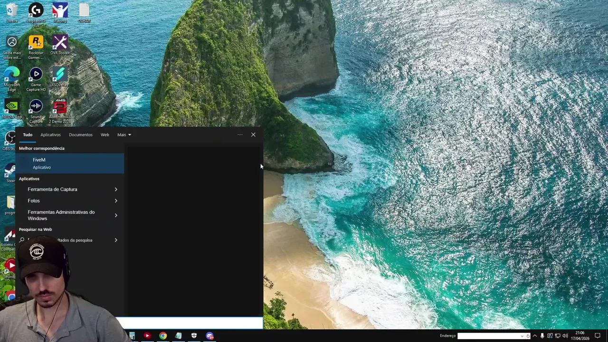Open the OVR Toolkit desktop shortcut
Viewport: 608px width, 342px height.
(60, 45)
